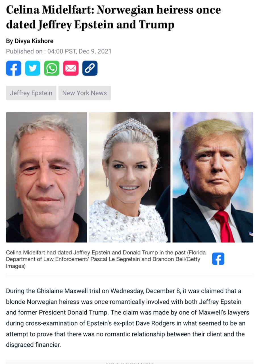Click Facebook icon beside image caption

point(218,259)
